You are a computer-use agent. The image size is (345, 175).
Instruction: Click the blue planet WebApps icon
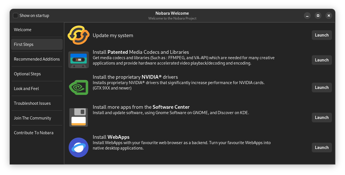pyautogui.click(x=79, y=147)
